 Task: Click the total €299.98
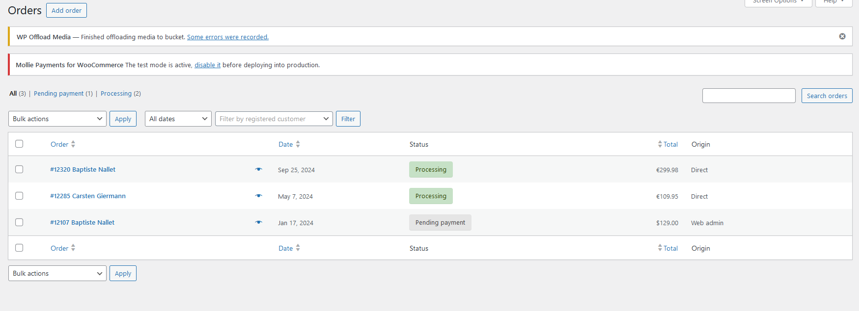pos(667,170)
